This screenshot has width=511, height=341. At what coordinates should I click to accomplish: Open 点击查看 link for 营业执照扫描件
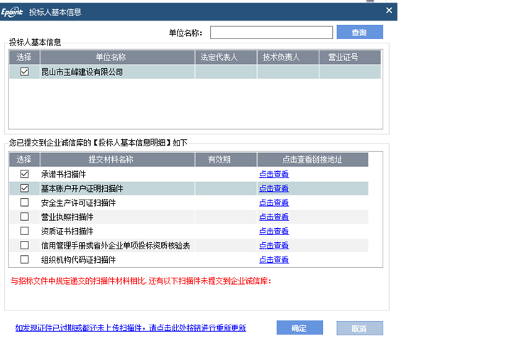tap(273, 217)
